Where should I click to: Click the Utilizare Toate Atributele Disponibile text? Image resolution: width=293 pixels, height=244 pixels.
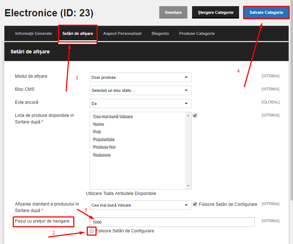121,194
